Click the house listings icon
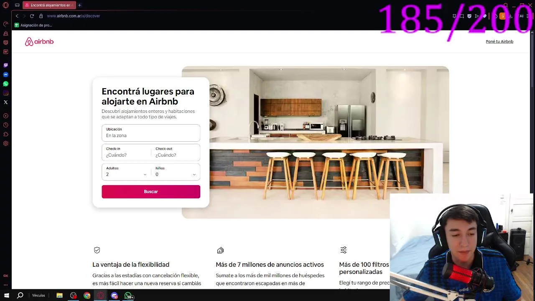Image resolution: width=535 pixels, height=301 pixels. [220, 250]
